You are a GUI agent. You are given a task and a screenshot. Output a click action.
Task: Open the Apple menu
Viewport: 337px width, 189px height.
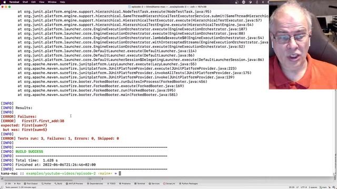click(x=5, y=2)
